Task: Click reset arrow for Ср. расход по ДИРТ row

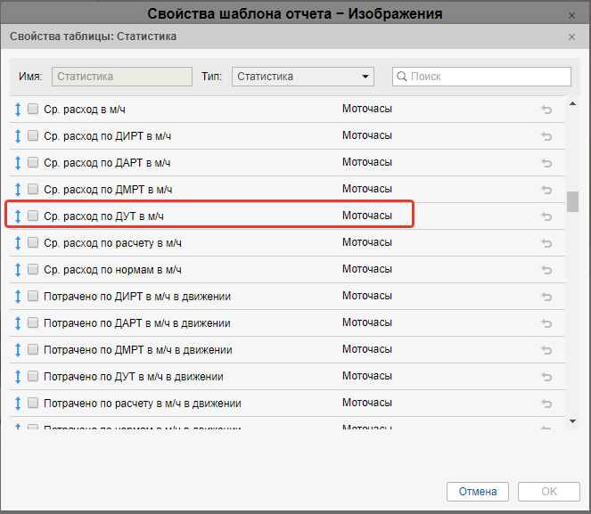Action: click(546, 136)
